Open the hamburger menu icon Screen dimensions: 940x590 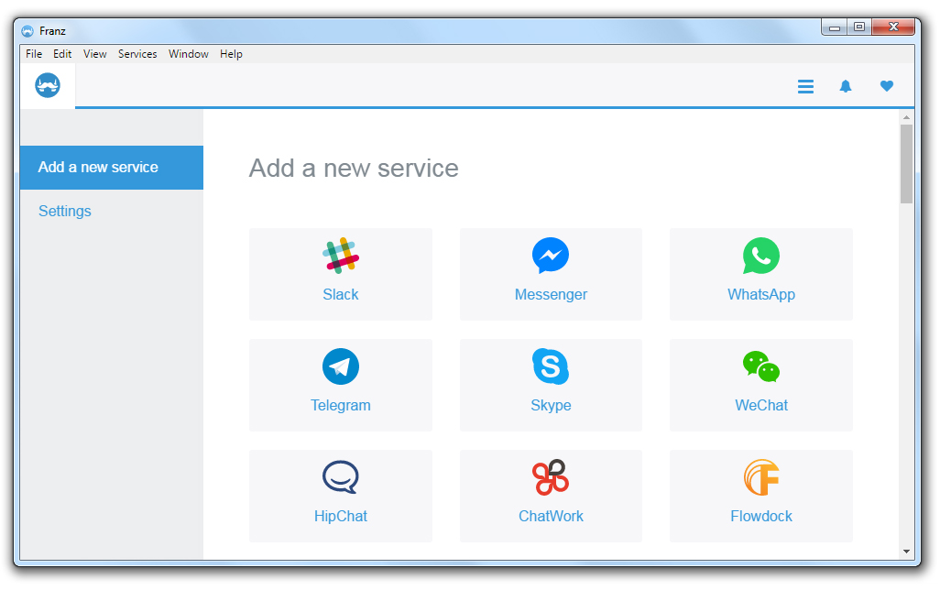point(805,86)
